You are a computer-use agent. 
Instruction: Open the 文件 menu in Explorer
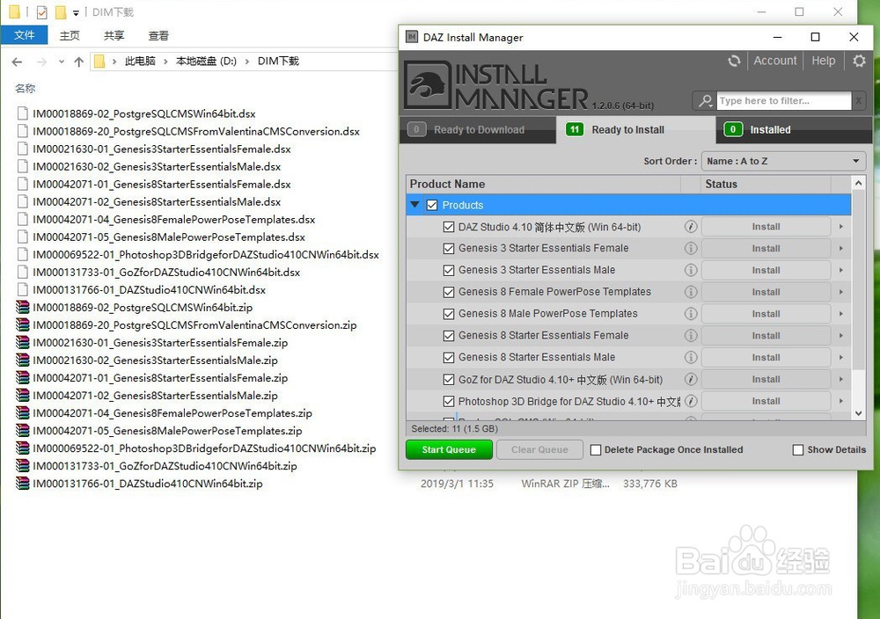pos(24,35)
